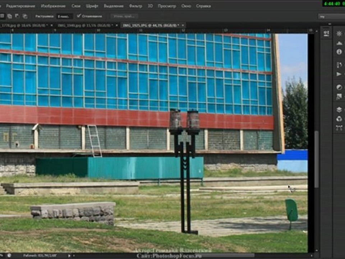Toggle the Сглаживание anti-alias checkbox
Viewport: 345px width, 259px height.
tap(79, 16)
